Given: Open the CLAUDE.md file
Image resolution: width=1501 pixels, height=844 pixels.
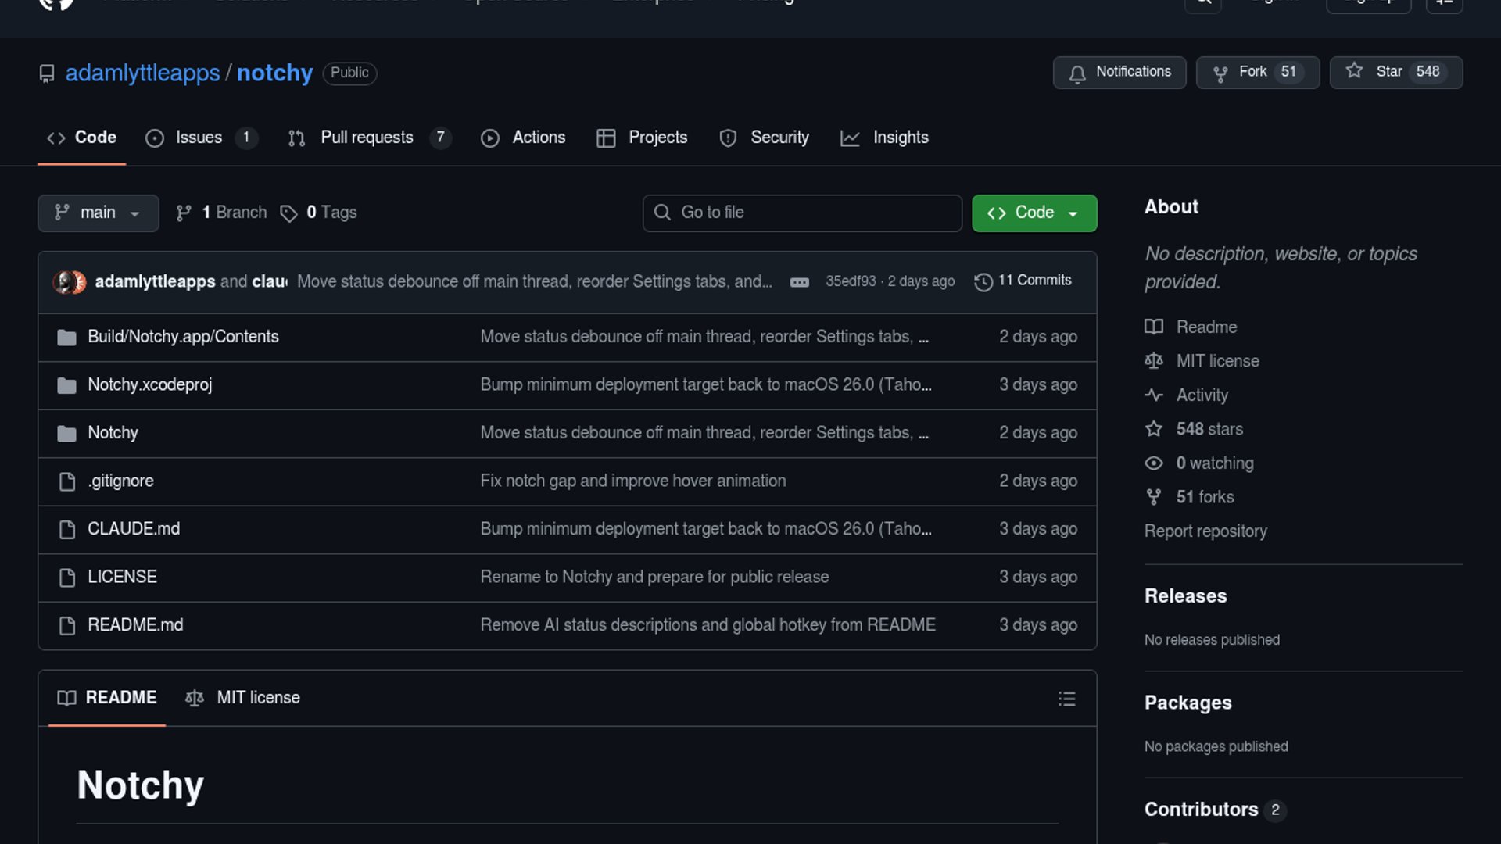Looking at the screenshot, I should click(133, 529).
